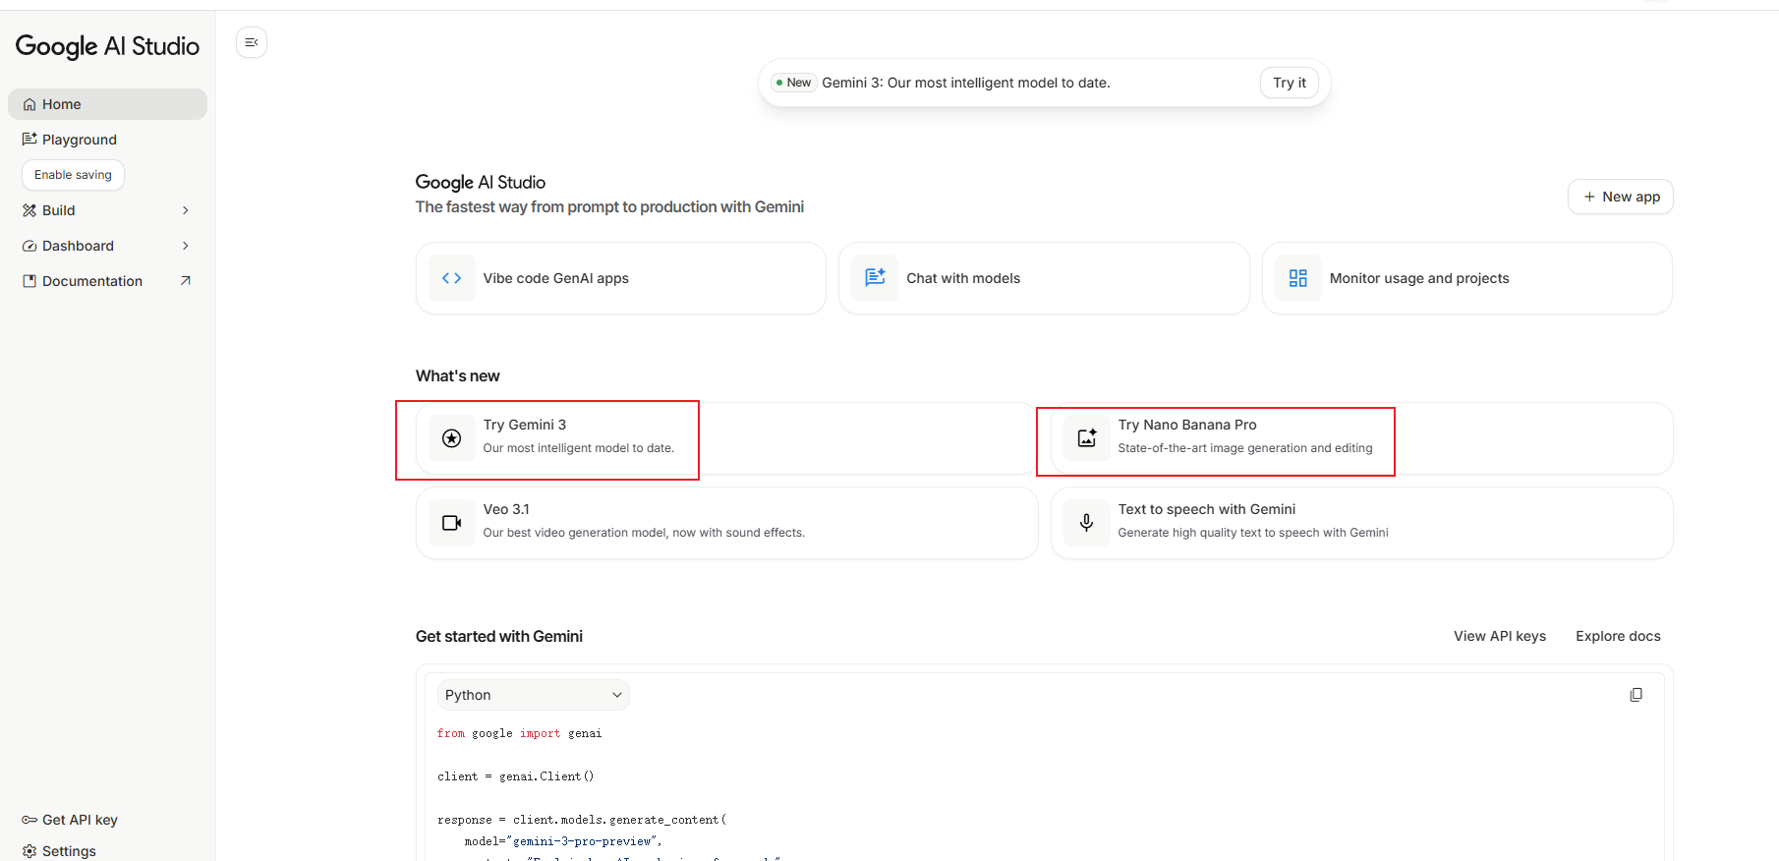Expand the Build menu chevron

(185, 210)
